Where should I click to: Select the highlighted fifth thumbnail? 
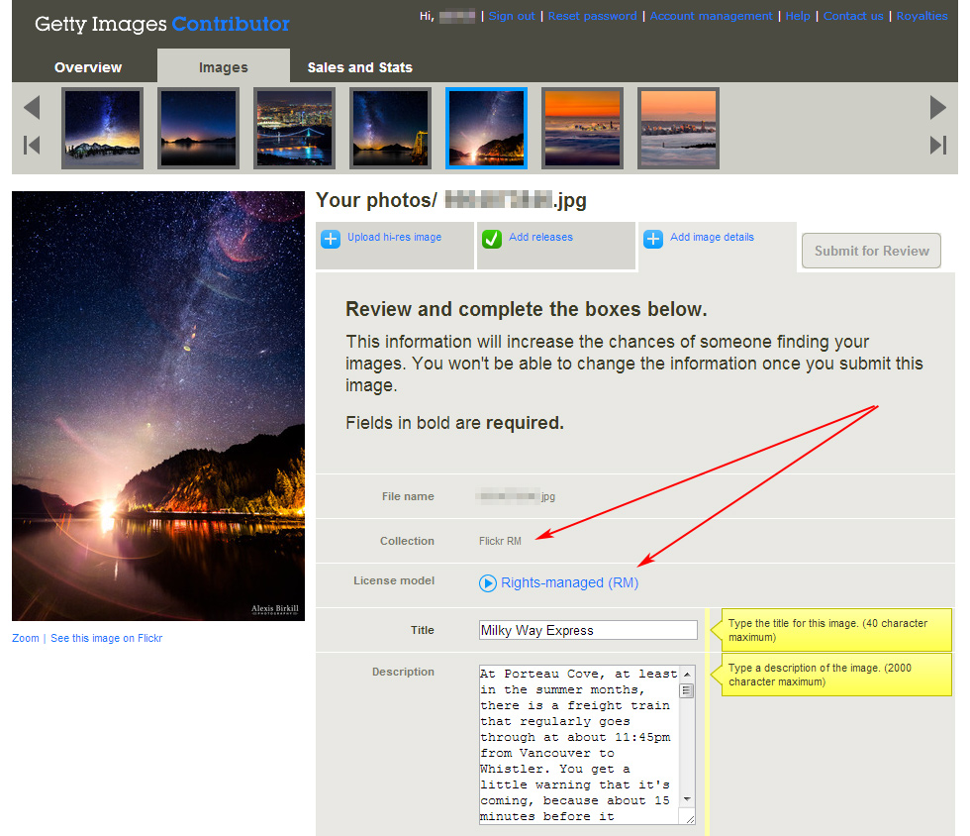point(486,128)
